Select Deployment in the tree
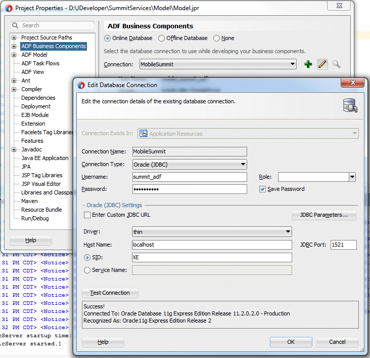This screenshot has width=370, height=358. 36,106
